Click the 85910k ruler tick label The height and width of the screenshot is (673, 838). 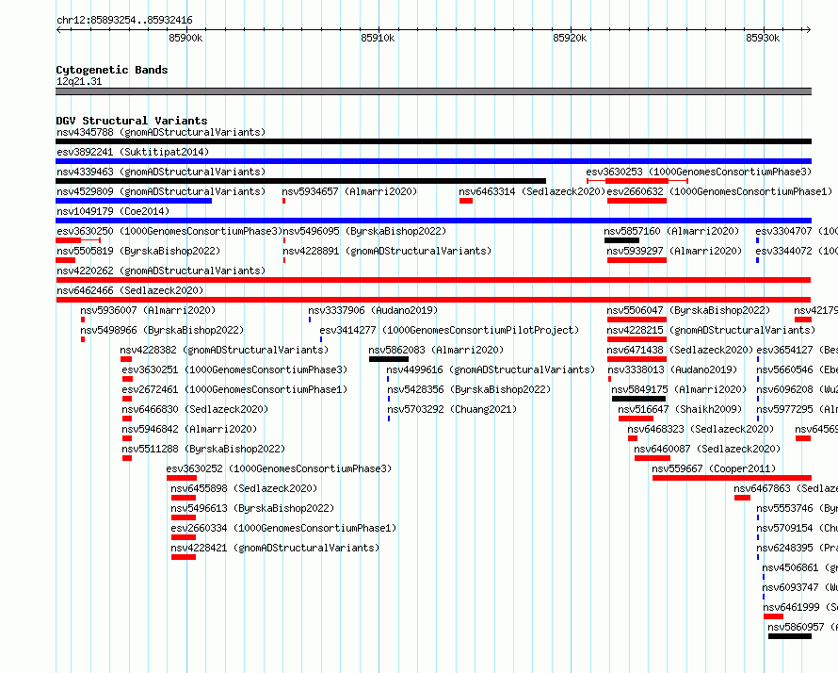click(x=378, y=38)
